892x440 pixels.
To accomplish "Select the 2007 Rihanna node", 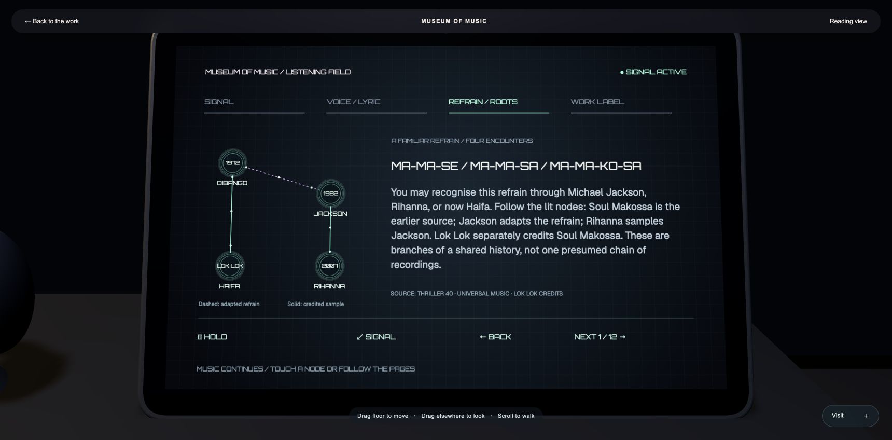I will (x=329, y=266).
